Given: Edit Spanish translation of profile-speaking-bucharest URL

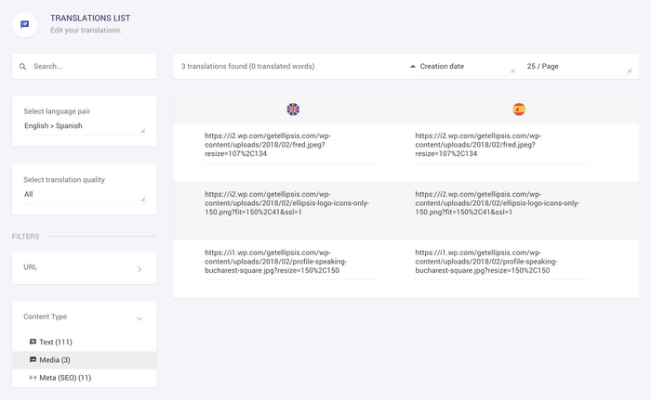Looking at the screenshot, I should click(501, 262).
